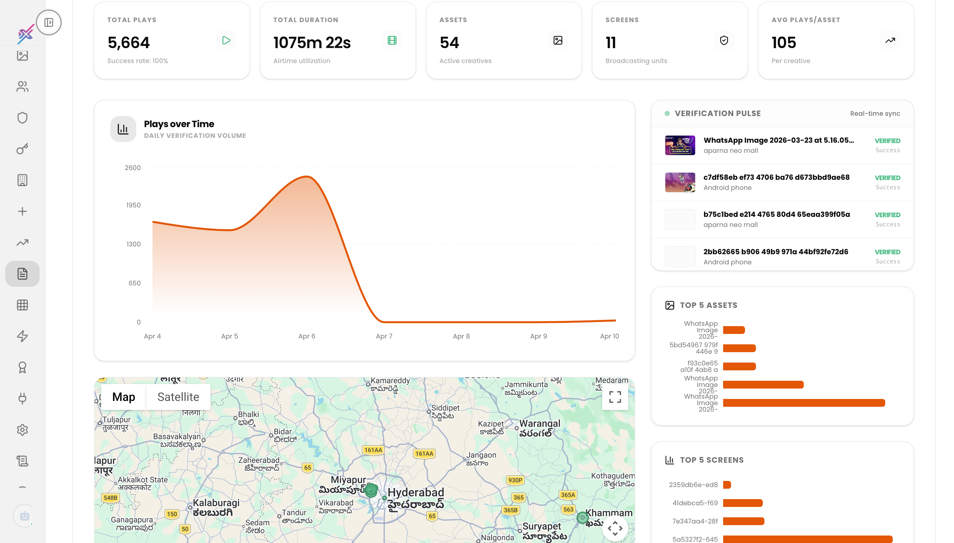Screen dimensions: 954x543
Task: Open the shield sidebar icon
Action: [x=22, y=117]
